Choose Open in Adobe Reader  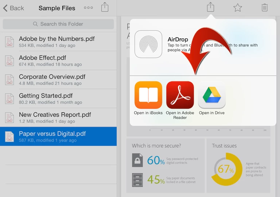(180, 100)
